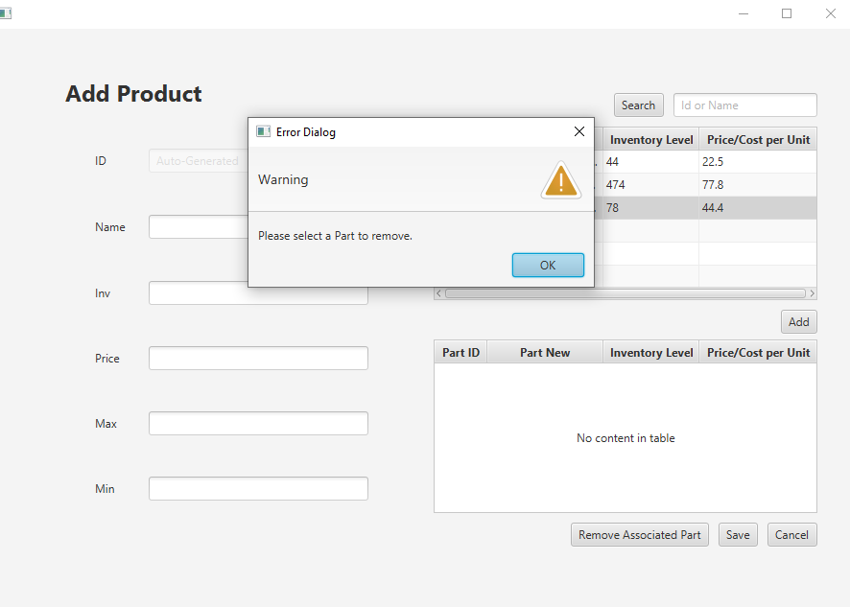The image size is (850, 607).
Task: Click the Add button below parts table
Action: click(x=798, y=322)
